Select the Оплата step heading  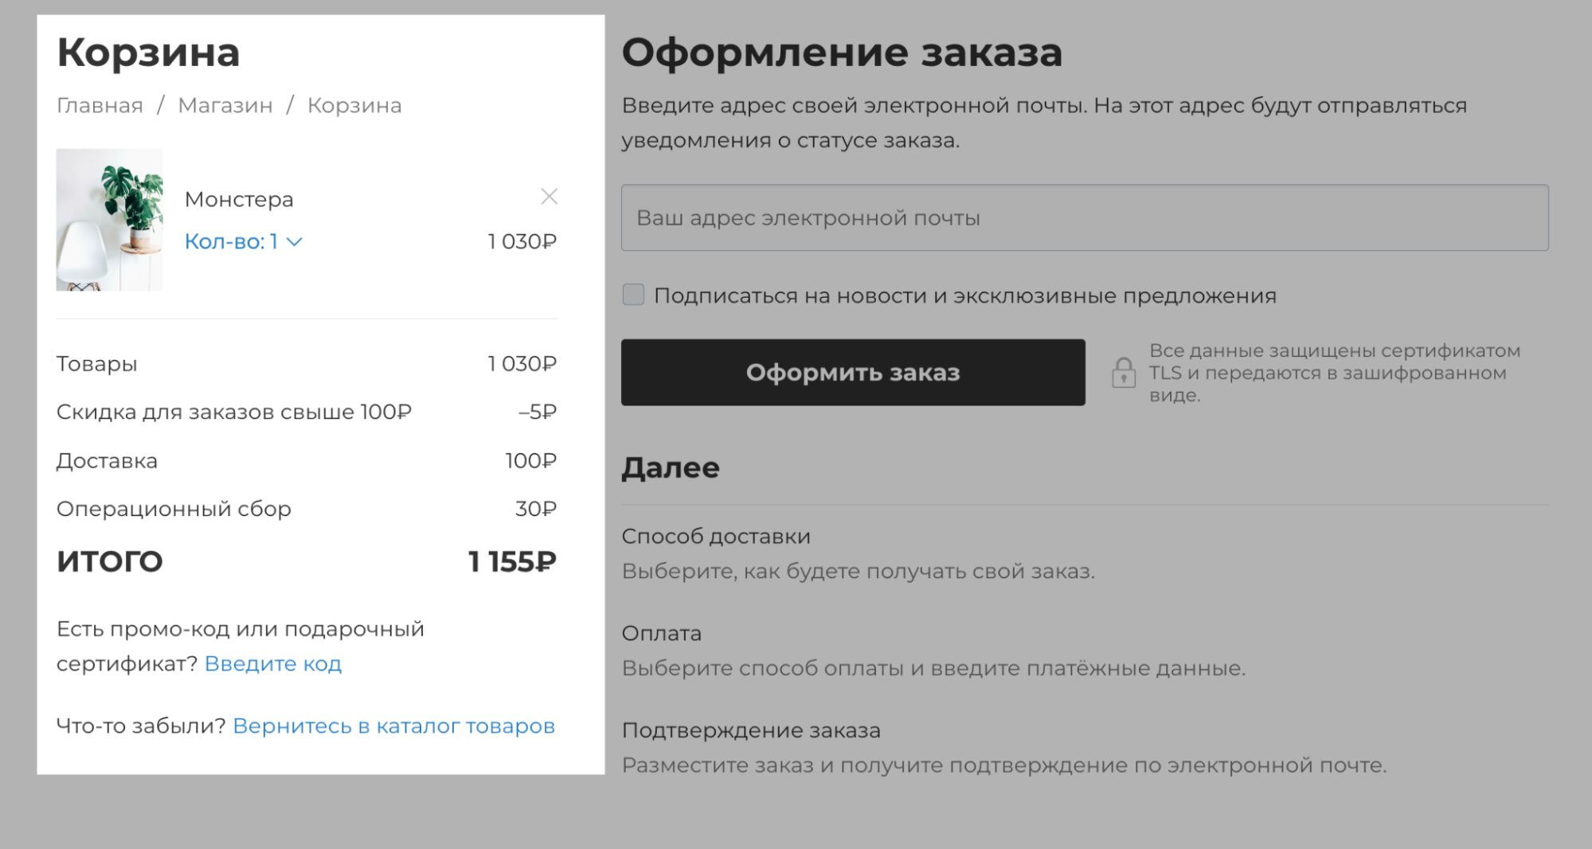click(662, 633)
